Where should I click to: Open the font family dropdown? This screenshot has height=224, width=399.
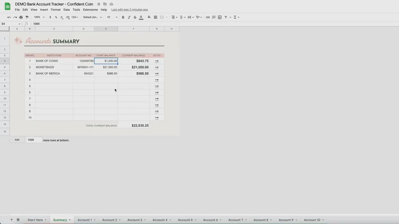(92, 17)
